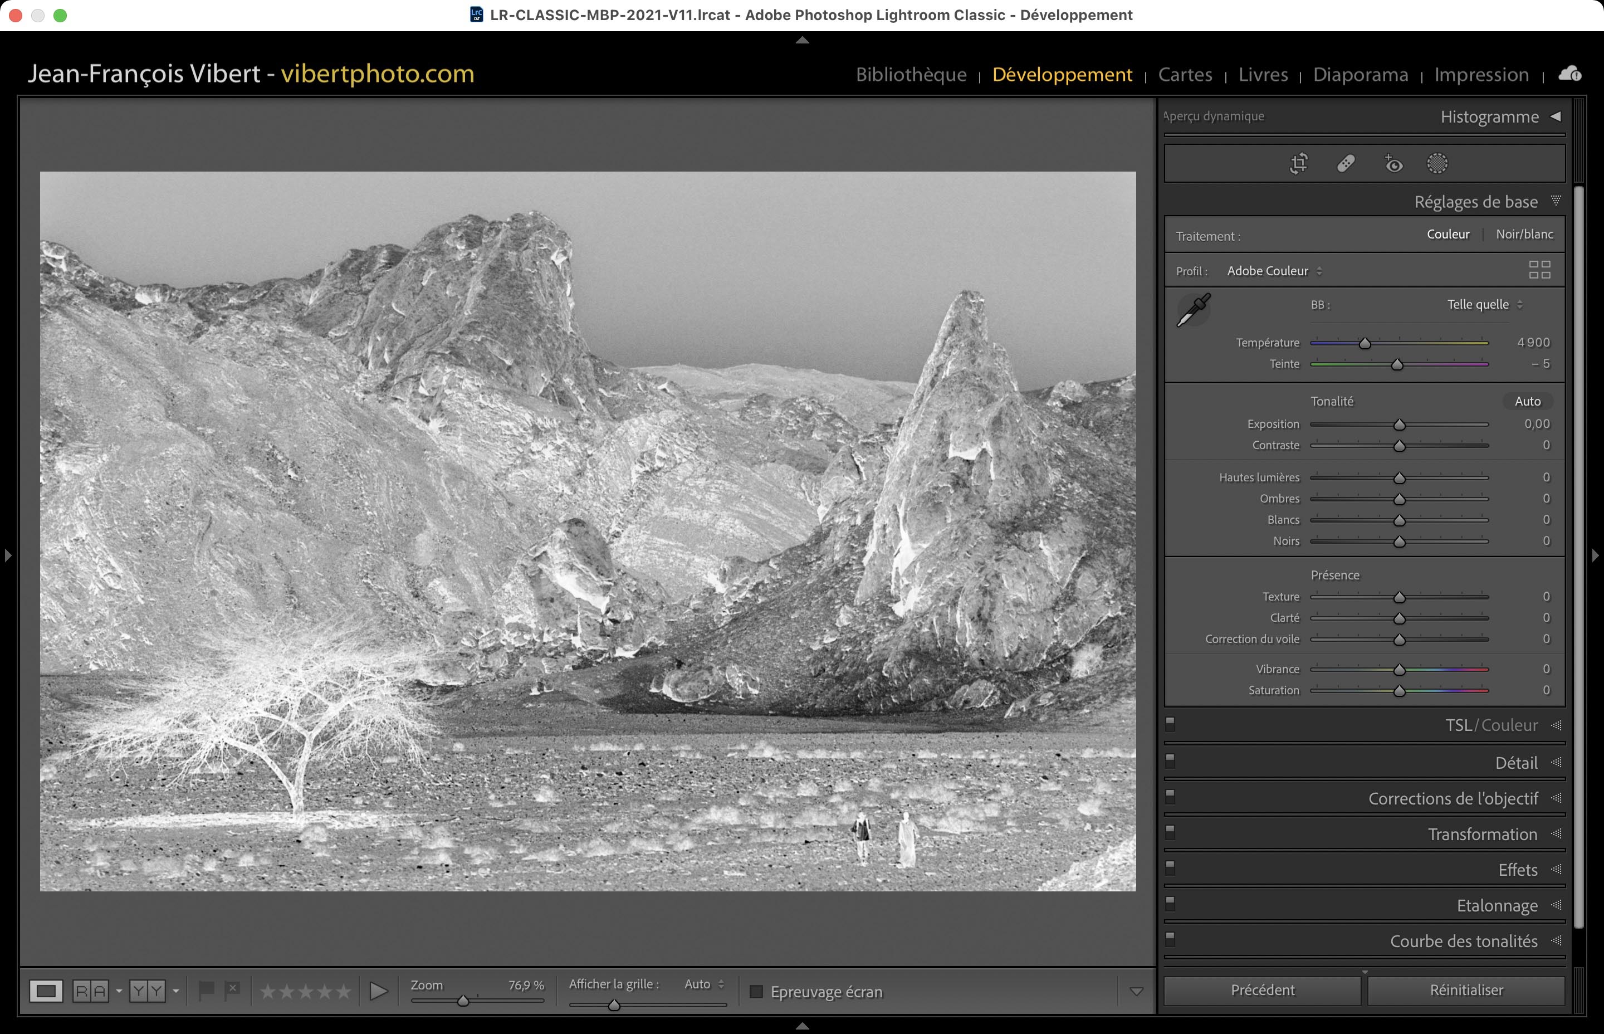Choose the red eye correction tool

click(1393, 163)
